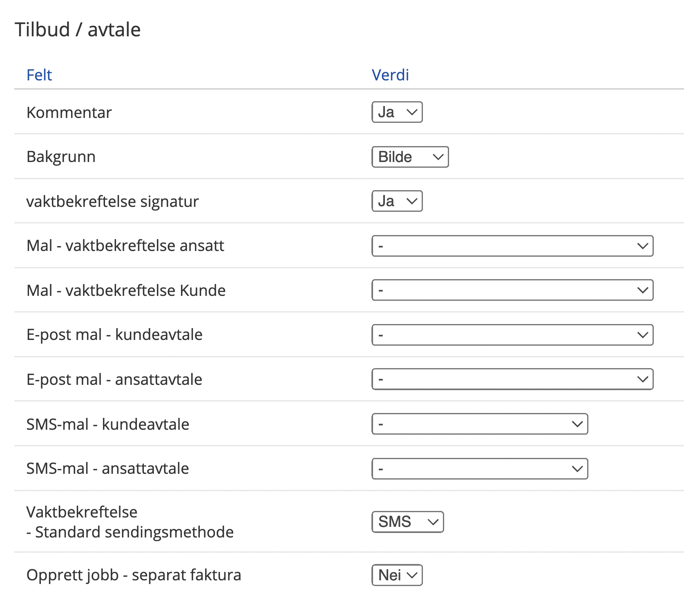Click the Tilbud / avtale heading
Image resolution: width=684 pixels, height=604 pixels.
pos(78,30)
